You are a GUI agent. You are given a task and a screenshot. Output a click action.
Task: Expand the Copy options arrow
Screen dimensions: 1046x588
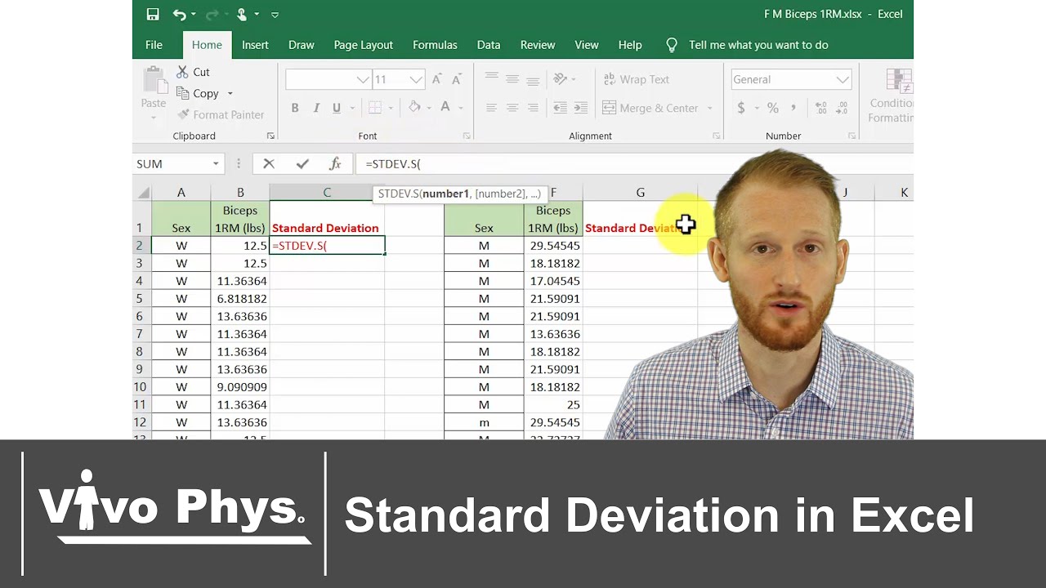point(230,94)
